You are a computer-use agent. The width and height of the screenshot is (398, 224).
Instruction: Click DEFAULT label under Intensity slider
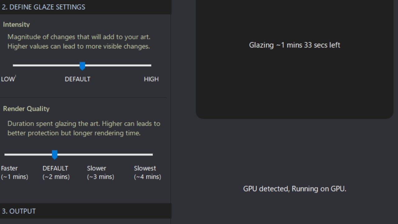pos(77,79)
